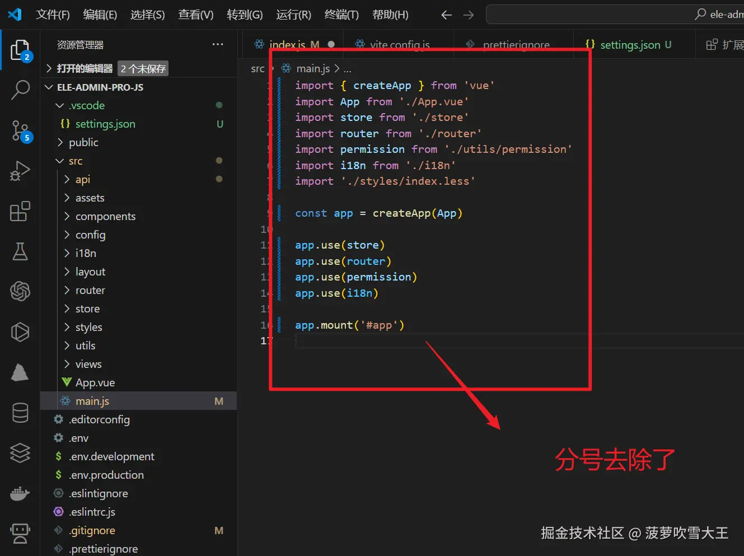The image size is (744, 556).
Task: Click main.js in the breadcrumb path
Action: click(313, 68)
